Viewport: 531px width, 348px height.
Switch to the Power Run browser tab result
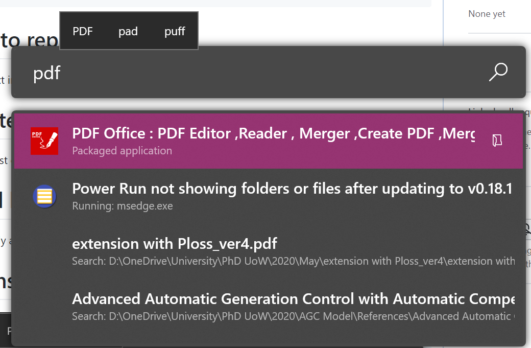click(255, 189)
